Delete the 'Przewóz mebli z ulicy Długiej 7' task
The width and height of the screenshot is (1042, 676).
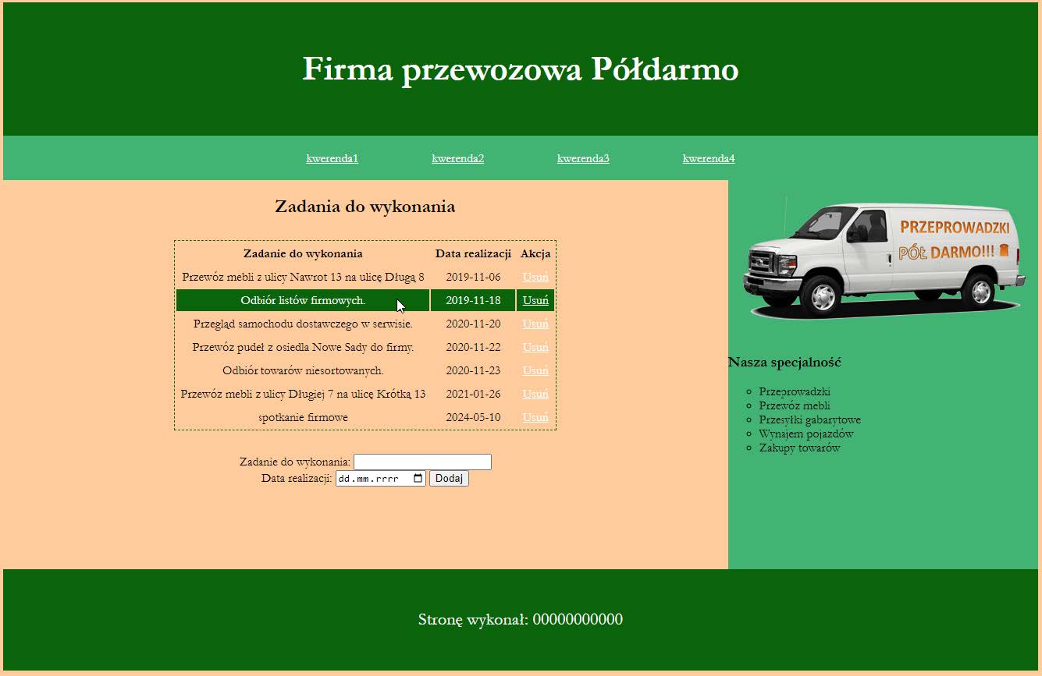point(535,394)
